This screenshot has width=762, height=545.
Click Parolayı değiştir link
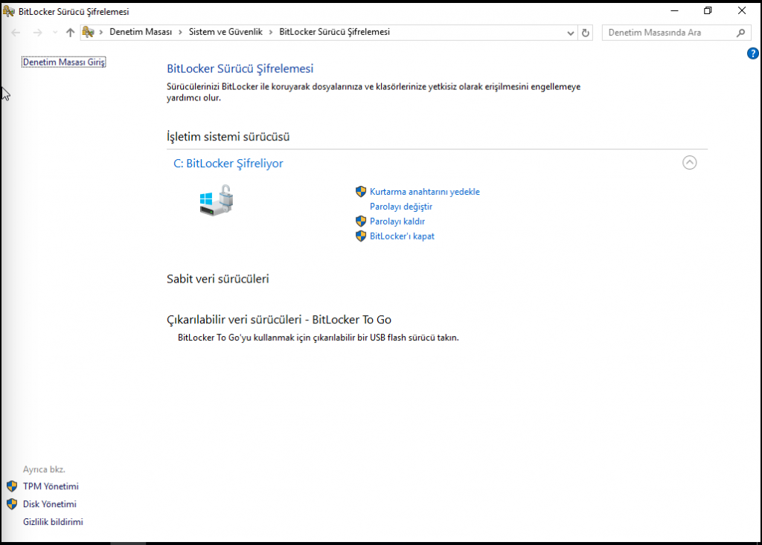[x=400, y=207]
